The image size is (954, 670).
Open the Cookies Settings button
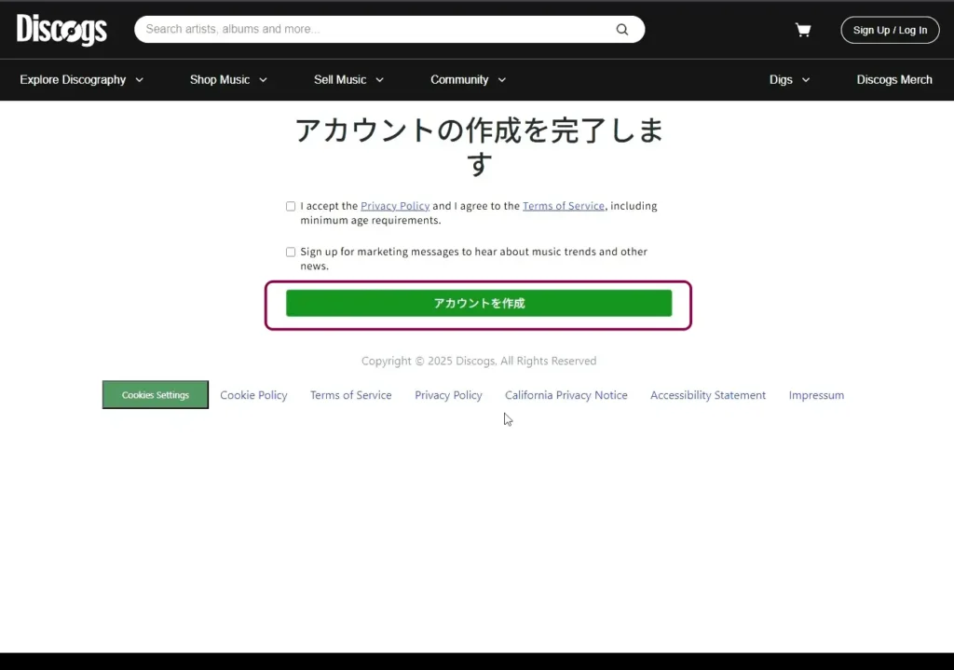coord(156,395)
